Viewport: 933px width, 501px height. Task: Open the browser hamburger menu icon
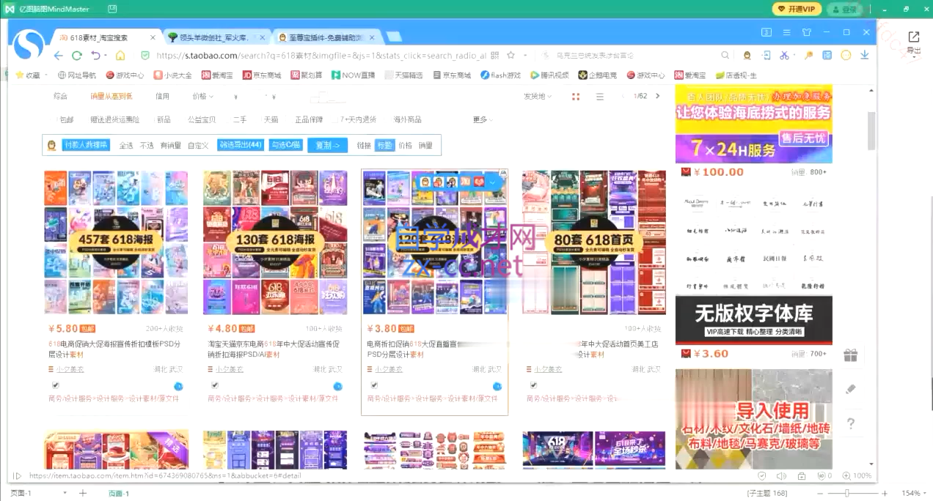coord(786,32)
